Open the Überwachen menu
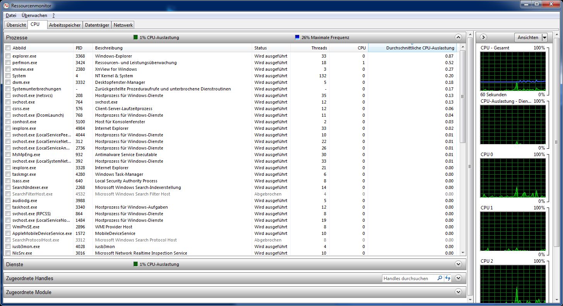563x306 pixels. [x=34, y=15]
